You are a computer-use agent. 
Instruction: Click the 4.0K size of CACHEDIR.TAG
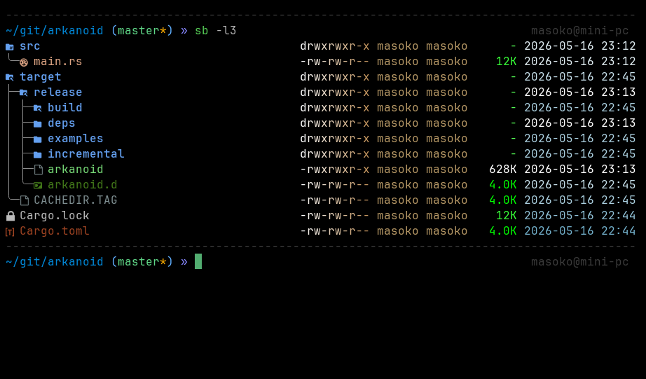(x=502, y=200)
